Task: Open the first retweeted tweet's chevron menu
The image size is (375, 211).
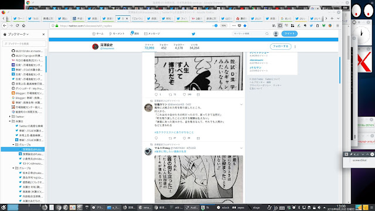Action: (x=241, y=104)
